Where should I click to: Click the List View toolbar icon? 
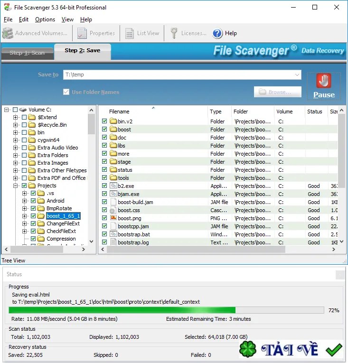pos(130,33)
